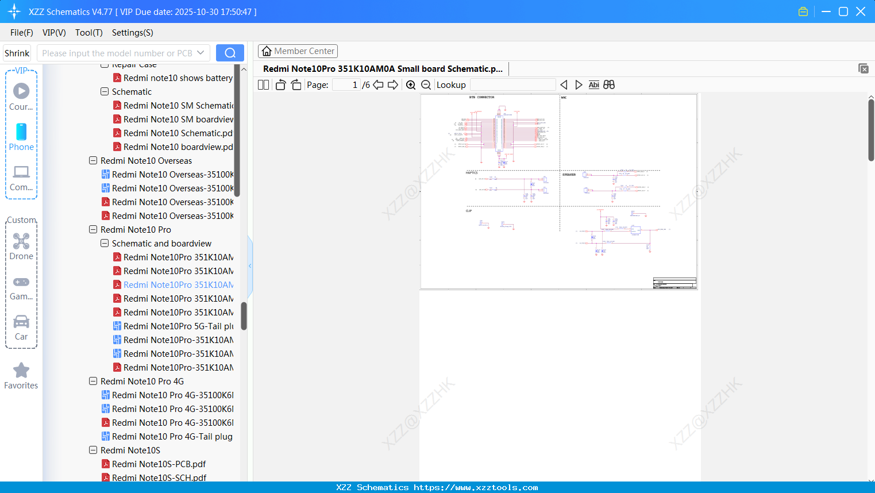Switch to two-page view mode
875x493 pixels.
263,84
